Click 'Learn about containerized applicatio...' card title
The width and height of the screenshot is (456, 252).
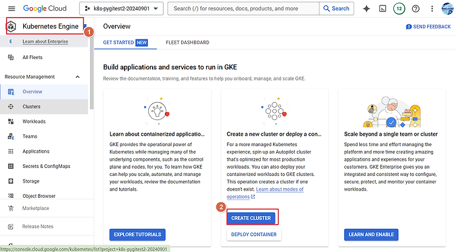157,134
